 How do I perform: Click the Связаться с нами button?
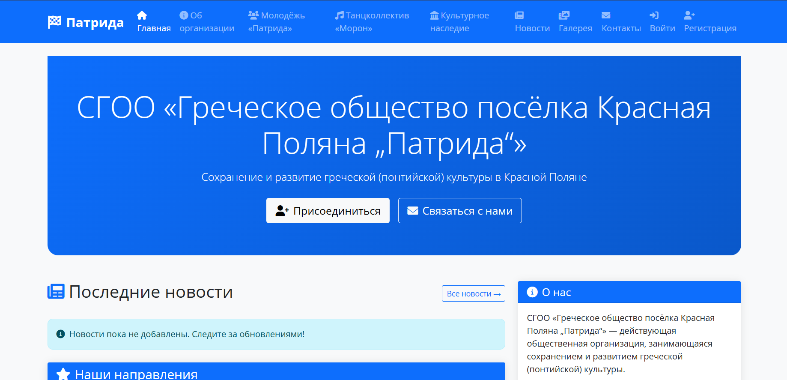click(x=460, y=211)
